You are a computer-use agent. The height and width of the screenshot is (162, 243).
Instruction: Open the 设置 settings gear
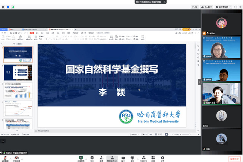(162, 157)
